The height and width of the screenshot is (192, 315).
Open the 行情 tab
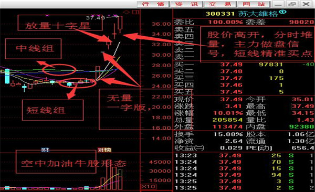153,4
